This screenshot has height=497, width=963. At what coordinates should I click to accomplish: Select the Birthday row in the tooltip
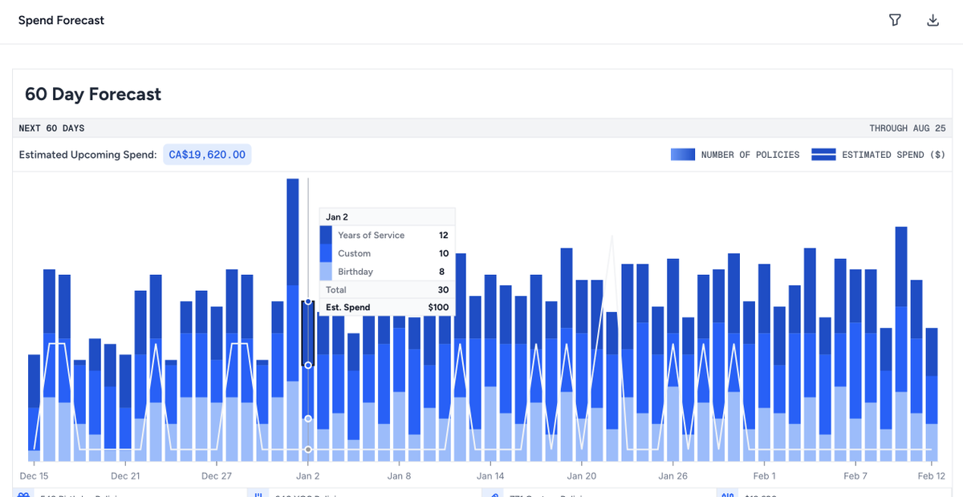point(387,272)
